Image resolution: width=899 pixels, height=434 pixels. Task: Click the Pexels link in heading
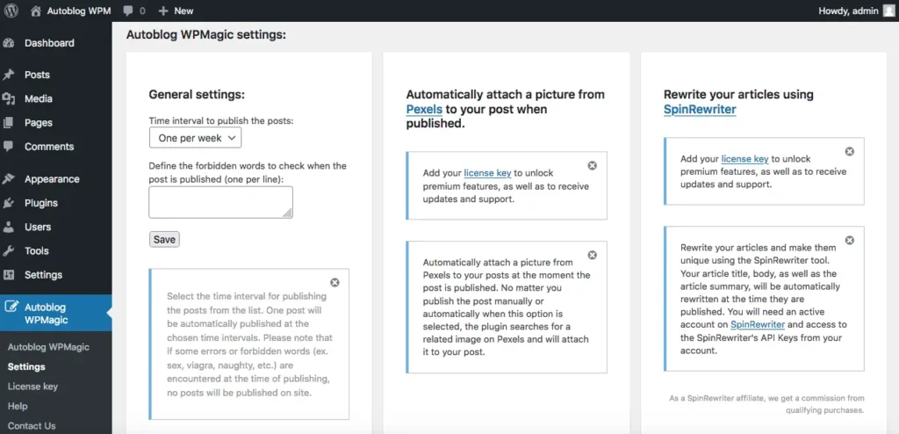(x=424, y=109)
